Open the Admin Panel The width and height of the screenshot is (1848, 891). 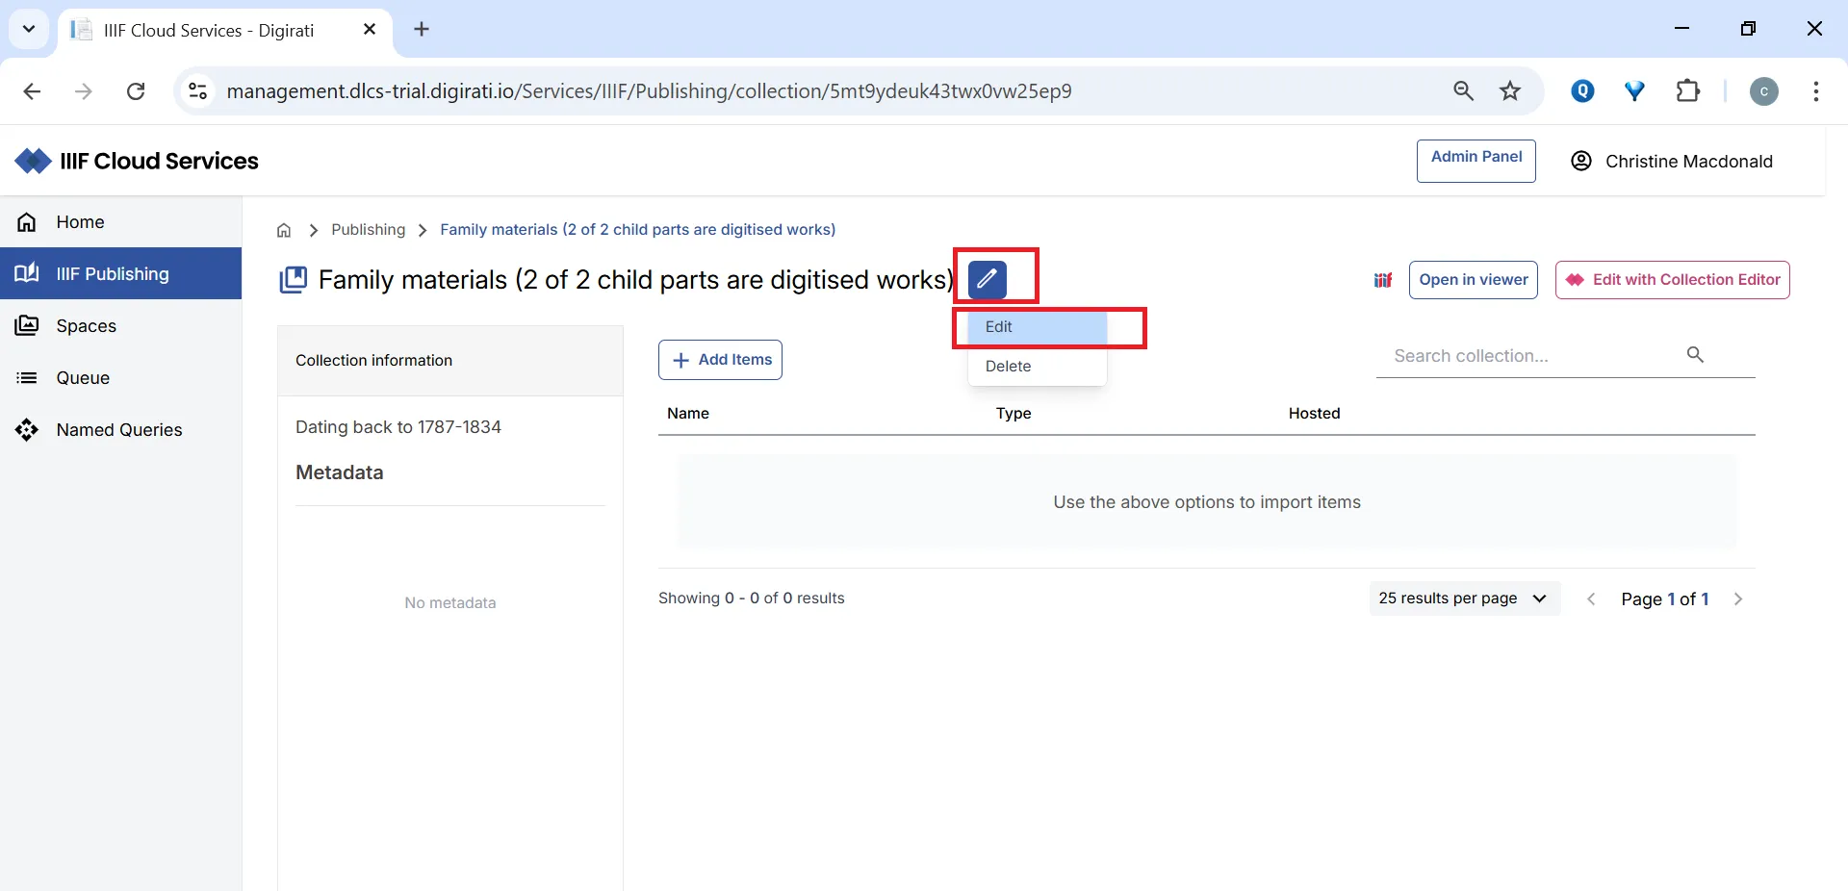pos(1476,161)
